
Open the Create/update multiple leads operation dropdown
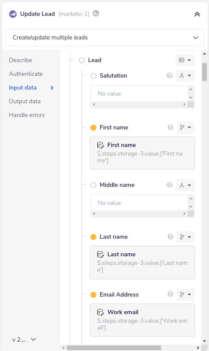pyautogui.click(x=105, y=38)
